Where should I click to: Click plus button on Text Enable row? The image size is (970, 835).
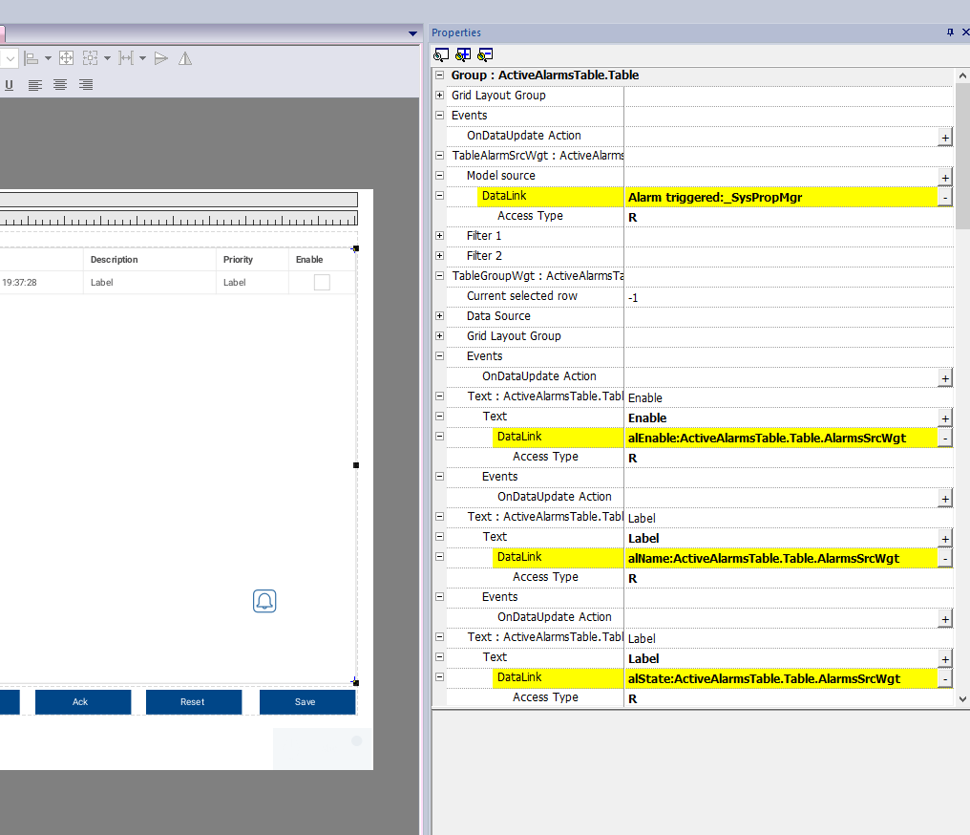click(x=944, y=418)
